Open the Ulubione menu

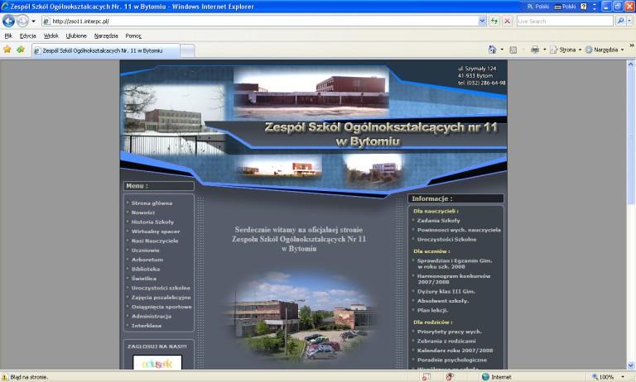tap(76, 36)
